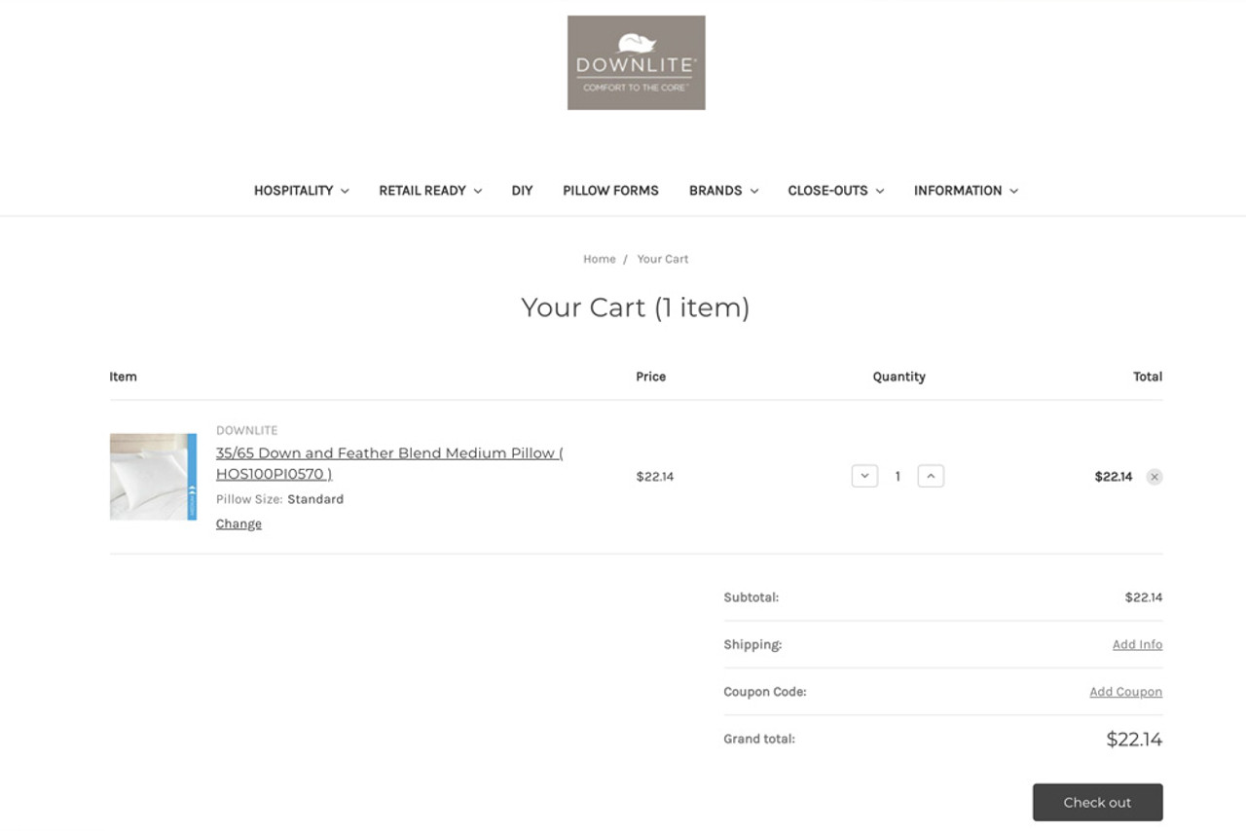Open the HOSPITALITY dropdown menu

click(x=301, y=191)
